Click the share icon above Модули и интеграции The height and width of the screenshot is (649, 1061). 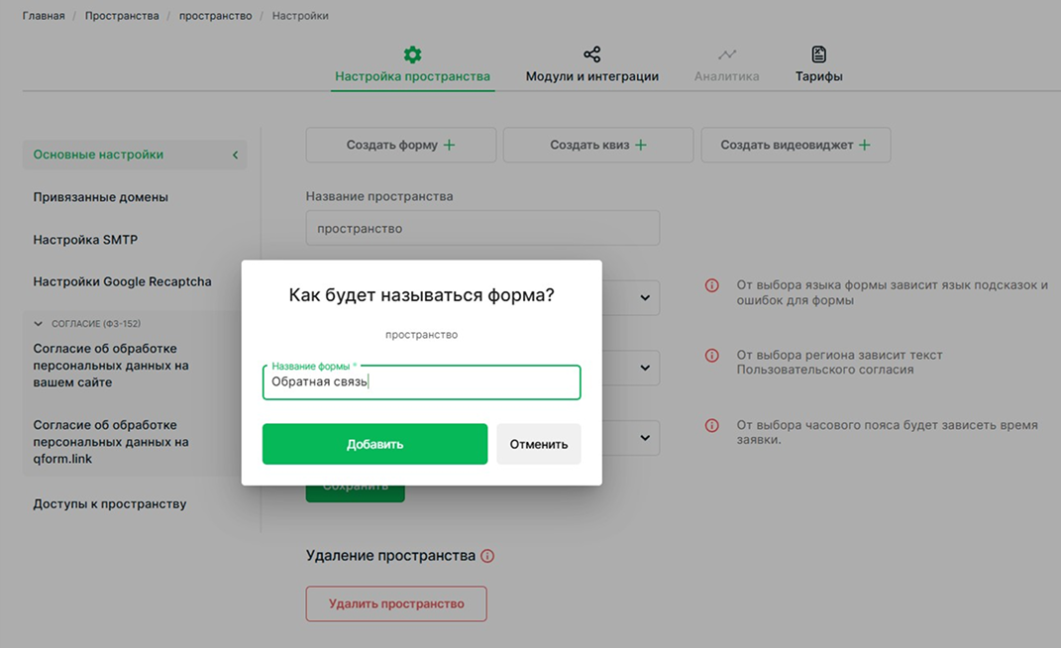tap(591, 54)
